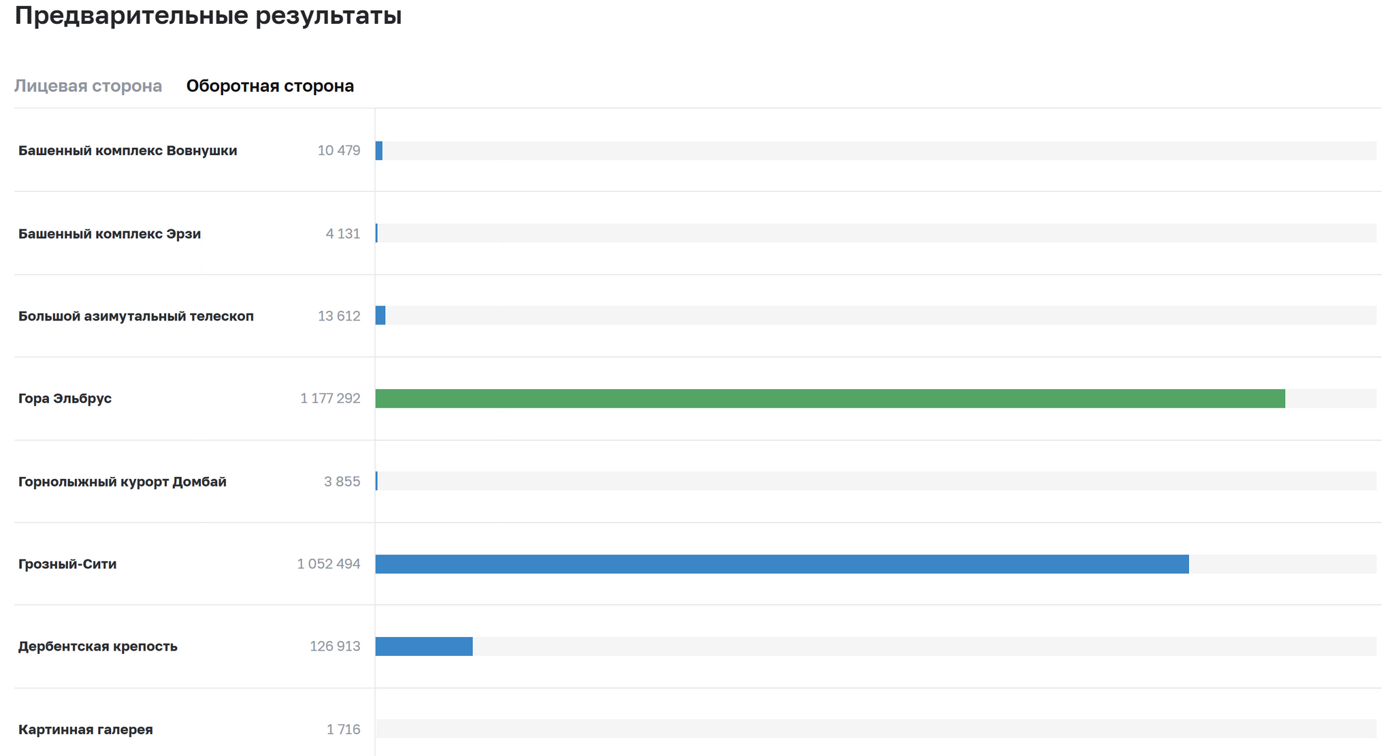Image resolution: width=1394 pixels, height=756 pixels.
Task: Click the long blue Грозный-Сити bar
Action: (x=781, y=564)
